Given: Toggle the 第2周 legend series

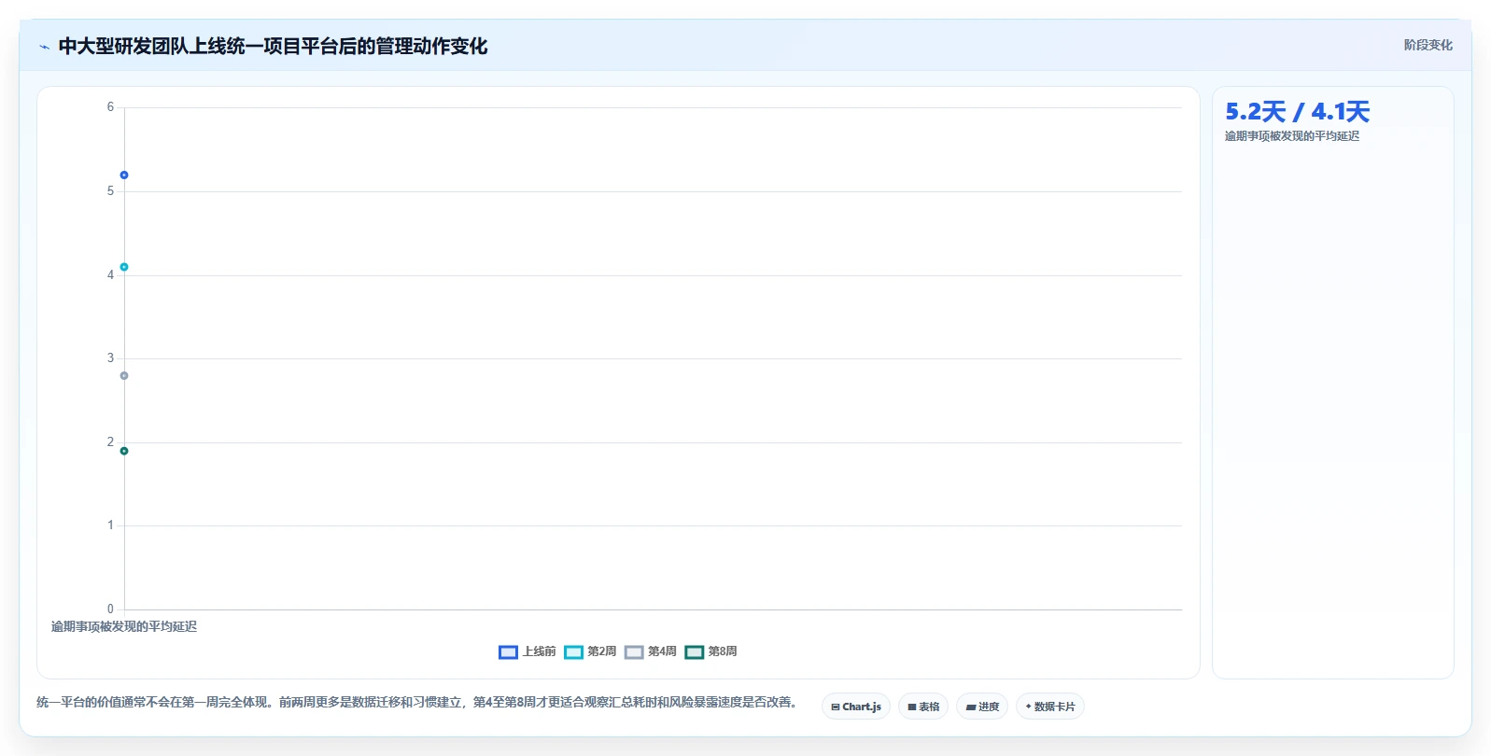Looking at the screenshot, I should click(590, 651).
